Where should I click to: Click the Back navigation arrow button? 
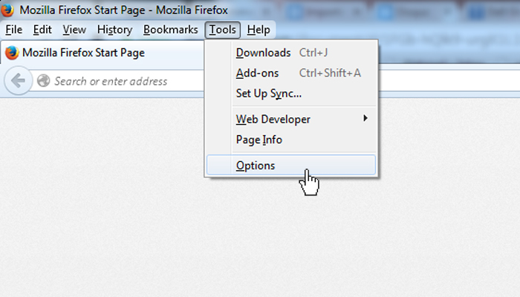19,80
